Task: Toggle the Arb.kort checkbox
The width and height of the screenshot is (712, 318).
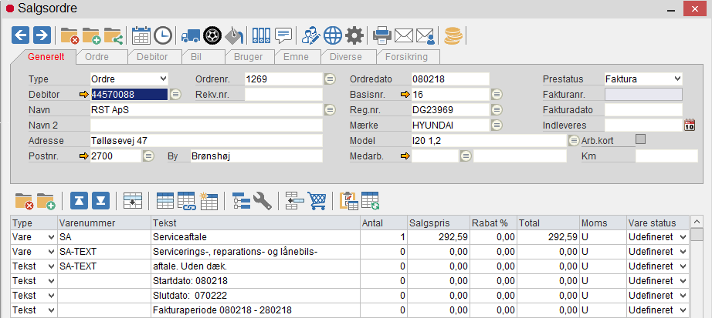Action: [641, 139]
